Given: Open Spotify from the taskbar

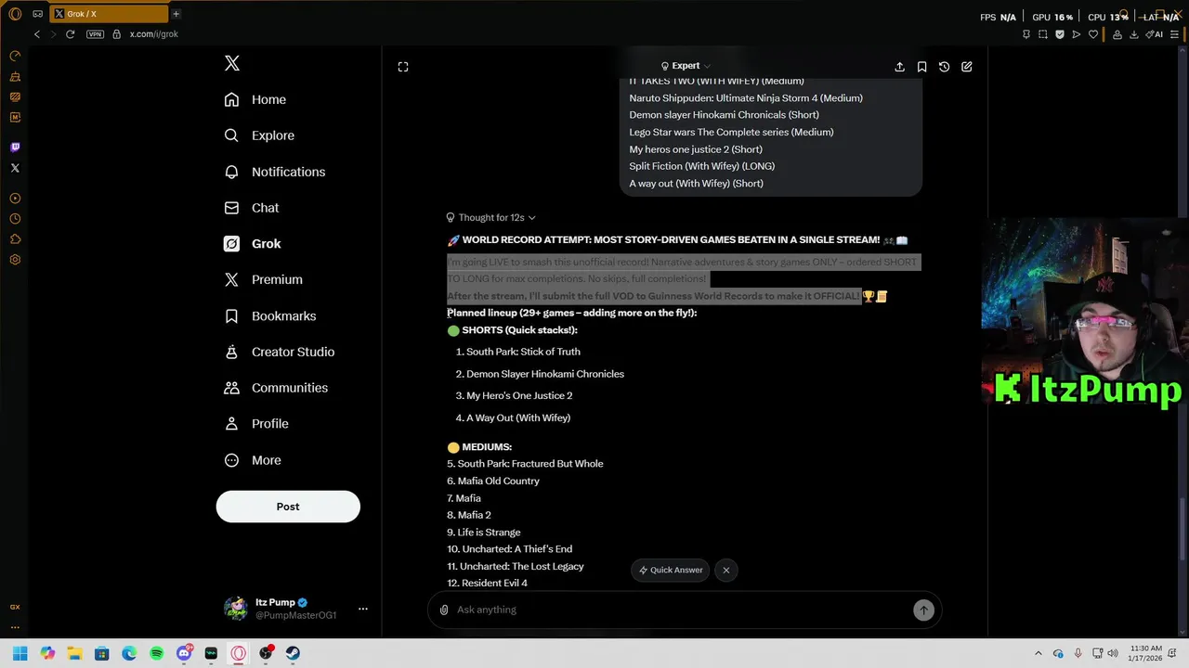Looking at the screenshot, I should [156, 653].
